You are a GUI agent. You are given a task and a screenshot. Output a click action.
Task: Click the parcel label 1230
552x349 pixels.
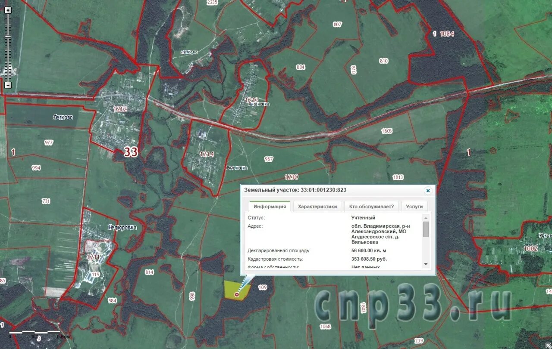point(291,177)
